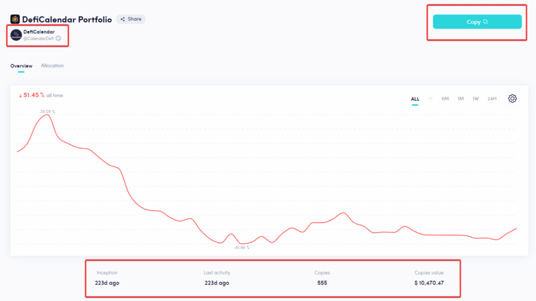Copy the DefiCalendar portfolio
This screenshot has width=536, height=301.
[x=477, y=22]
